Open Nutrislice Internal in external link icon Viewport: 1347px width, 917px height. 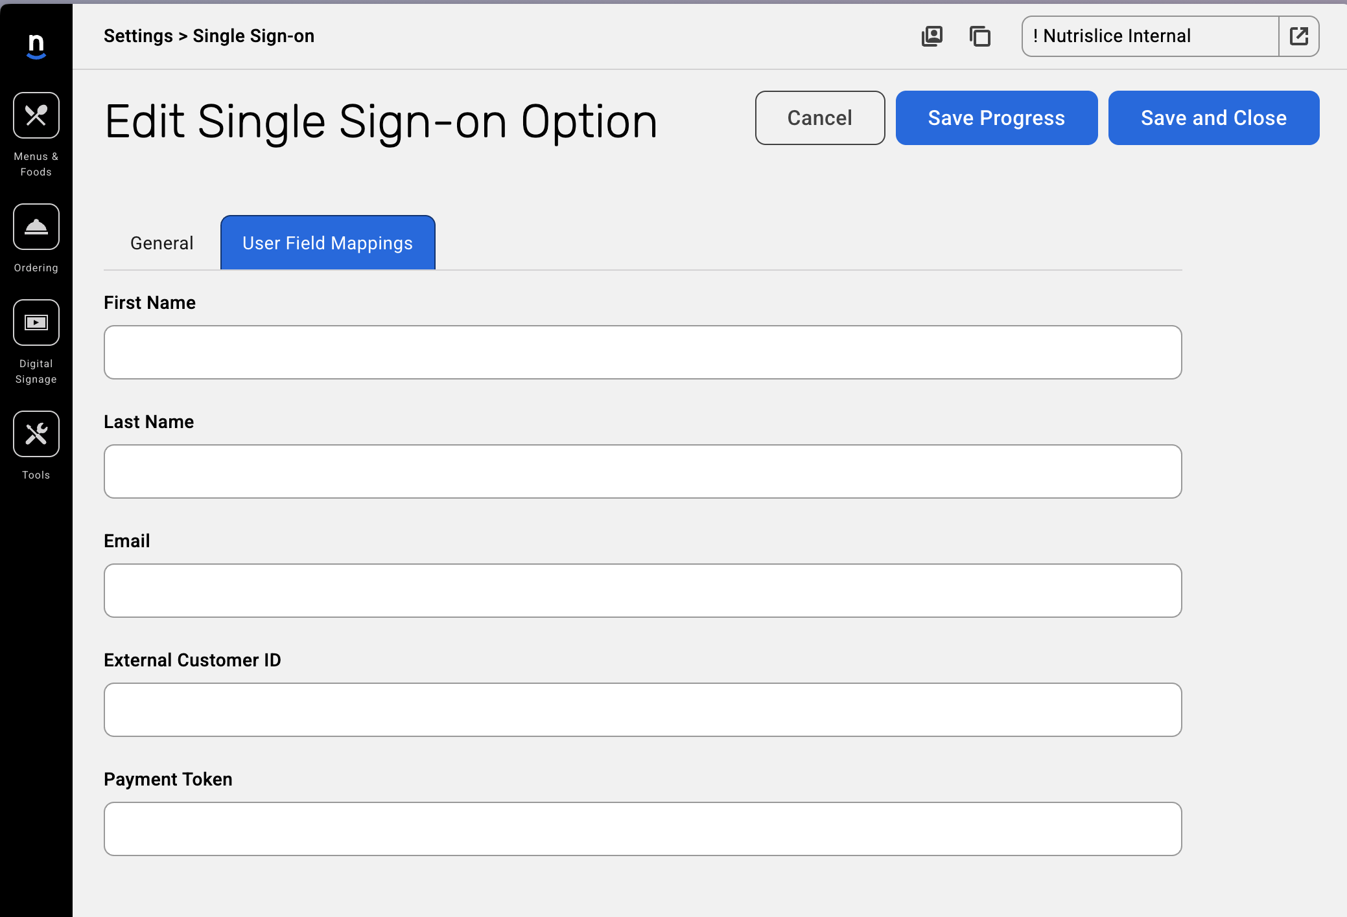[x=1299, y=36]
